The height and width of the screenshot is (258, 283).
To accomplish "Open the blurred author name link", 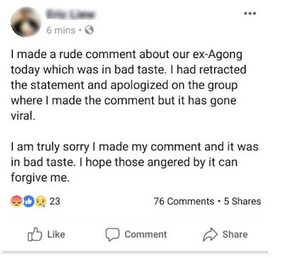I will pos(71,14).
